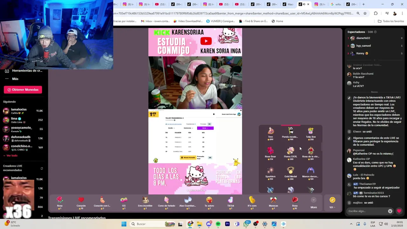Select the Gold Medal gift
The image size is (407, 229).
[290, 174]
